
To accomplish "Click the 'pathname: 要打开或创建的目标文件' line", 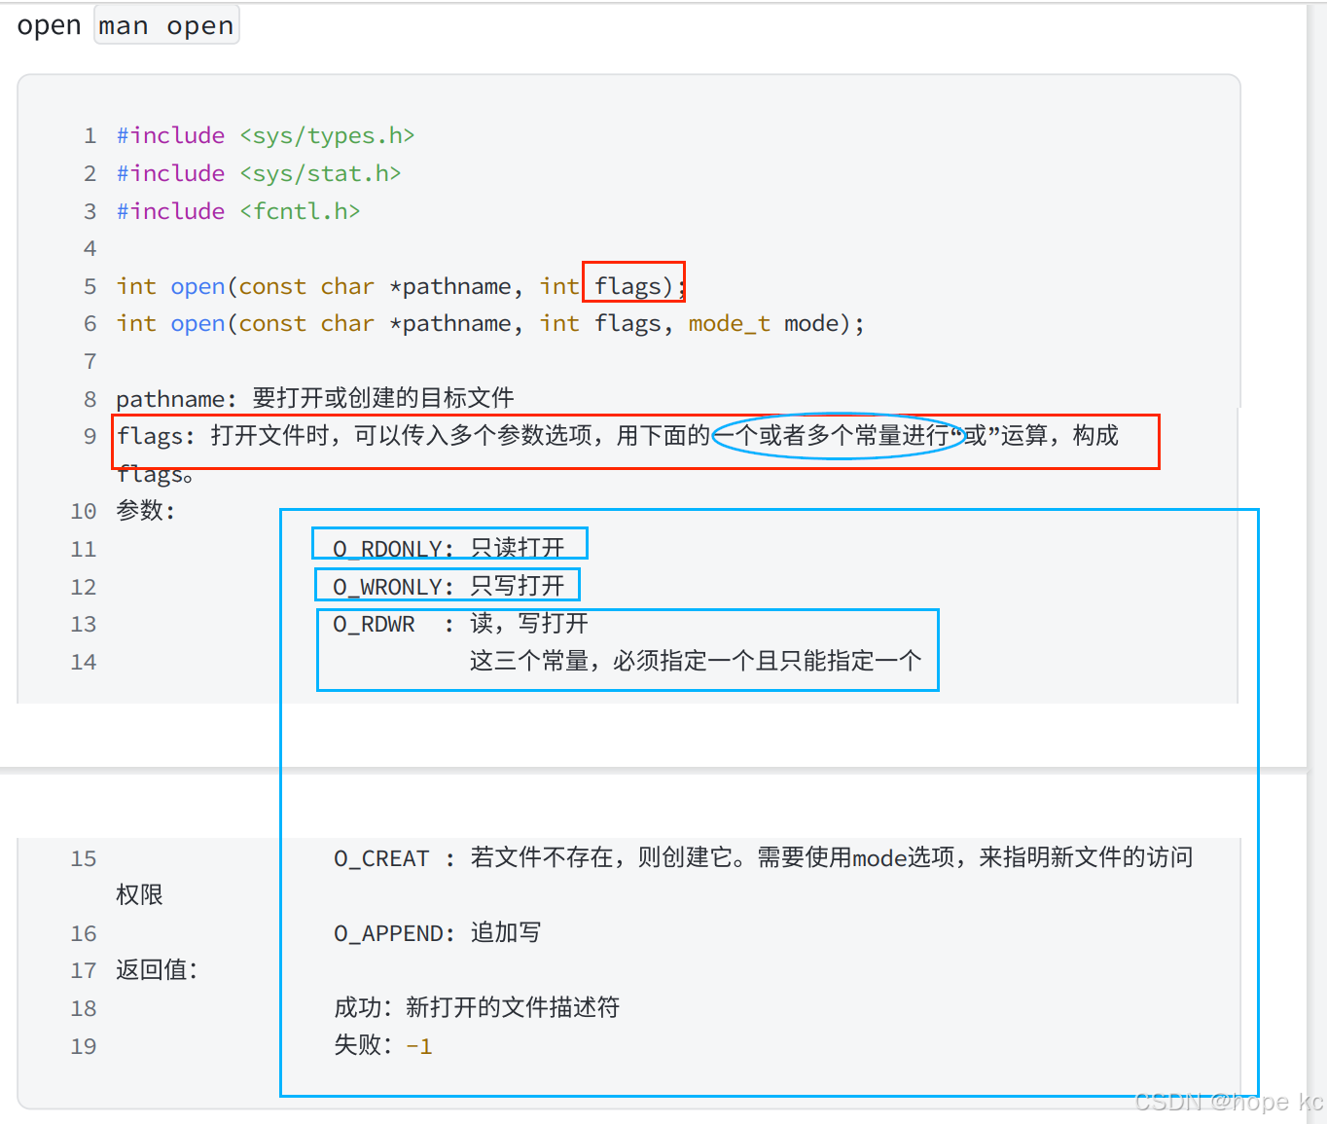I will (315, 398).
